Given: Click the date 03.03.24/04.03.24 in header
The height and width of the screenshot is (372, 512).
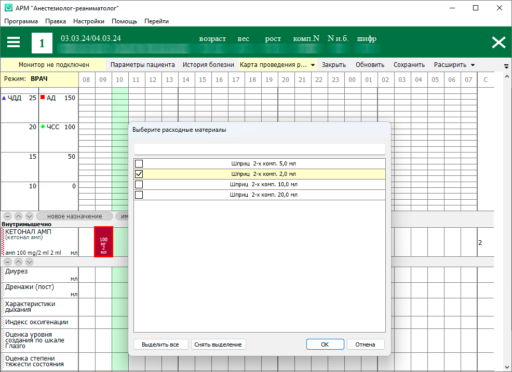Looking at the screenshot, I should click(x=91, y=38).
